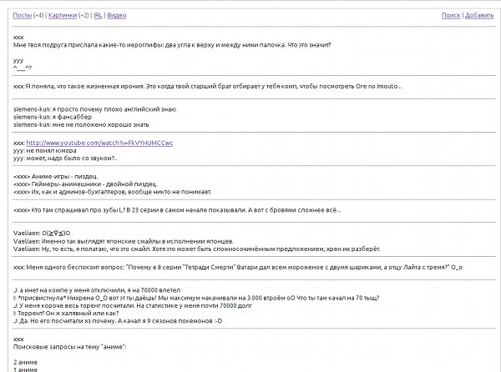Click the Геймеры-анимешники quote line
Screen dimensions: 501x372
click(85, 184)
